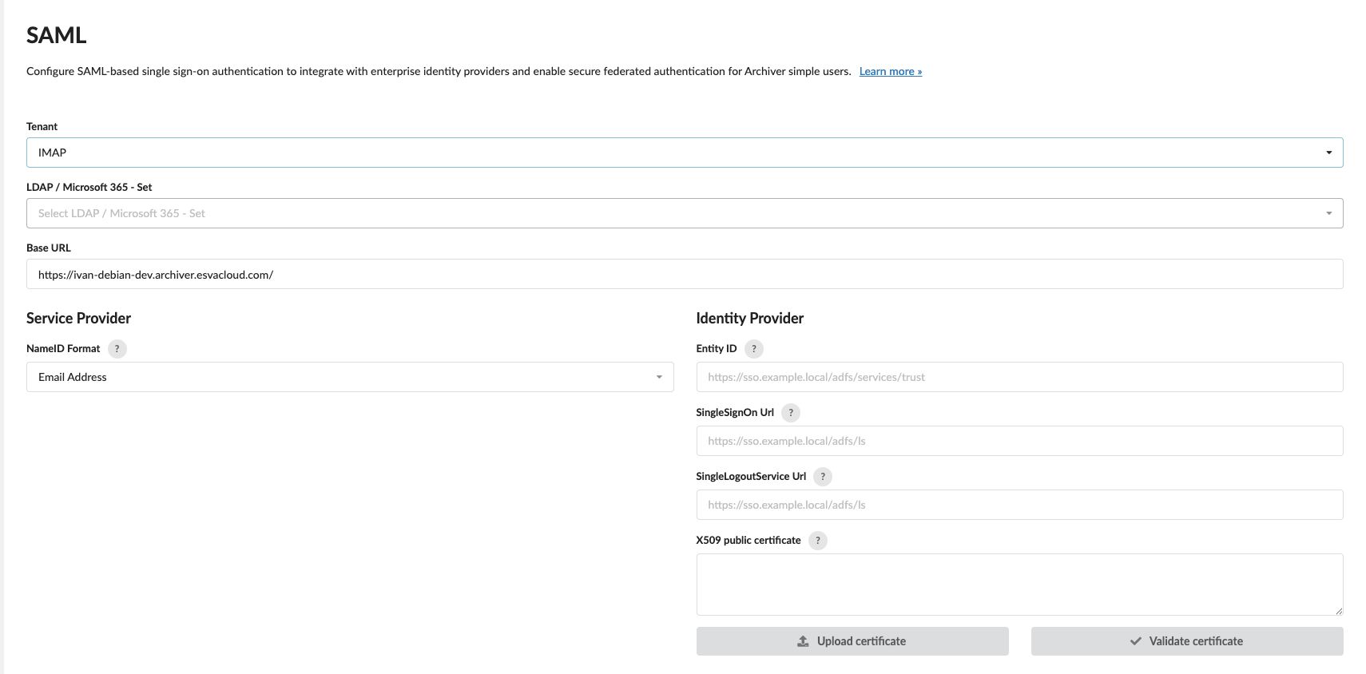This screenshot has height=674, width=1366.
Task: Click the checkmark icon in Validate certificate
Action: coord(1135,641)
